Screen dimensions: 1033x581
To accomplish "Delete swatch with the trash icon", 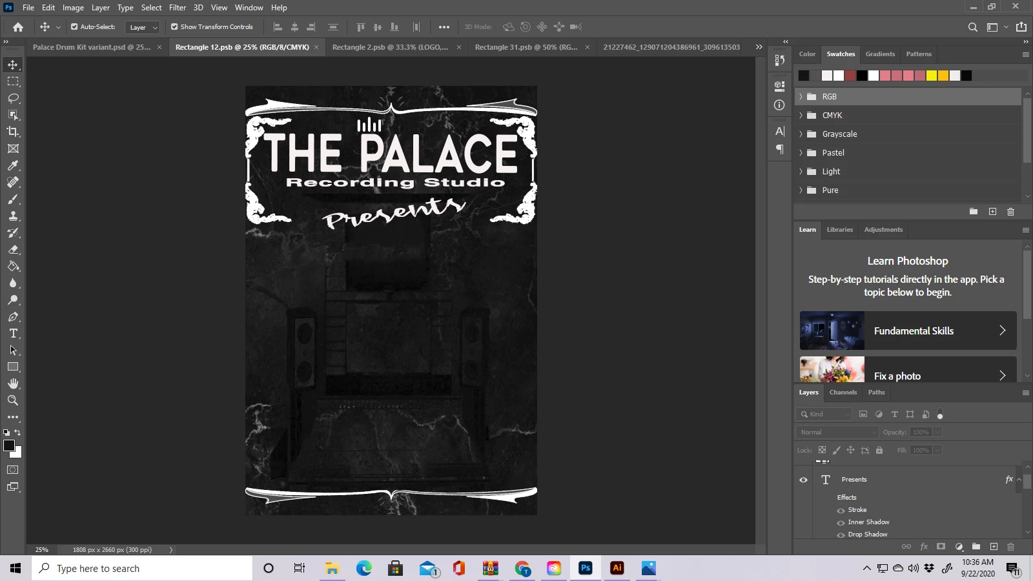I will 1011,212.
